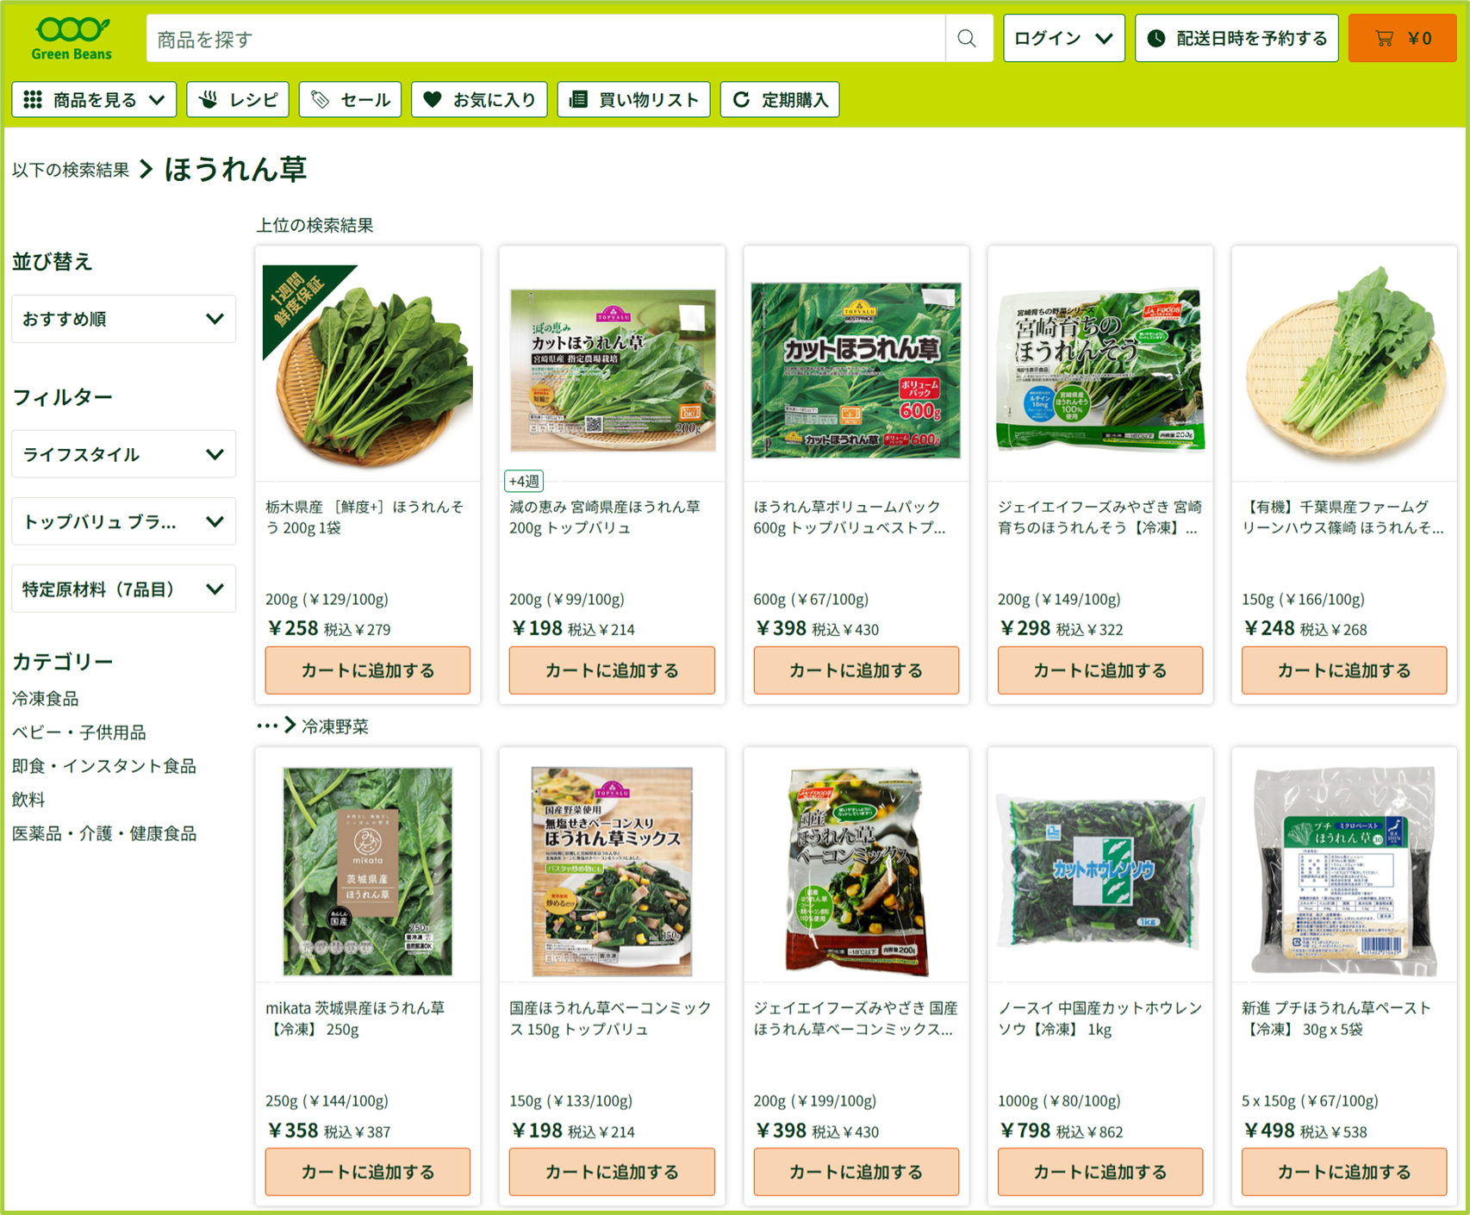Click the magnifying glass search icon
This screenshot has height=1215, width=1470.
[967, 39]
